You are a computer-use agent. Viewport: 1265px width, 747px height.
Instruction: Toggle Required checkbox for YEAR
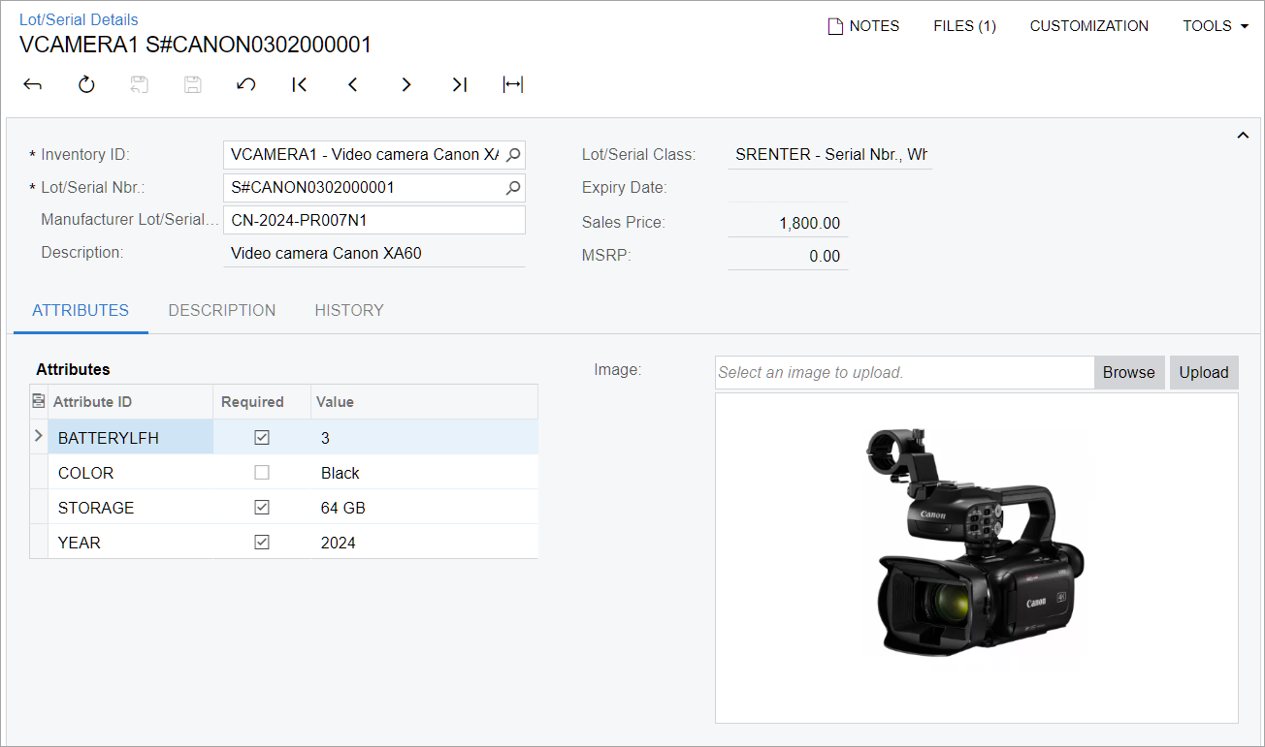pos(261,542)
